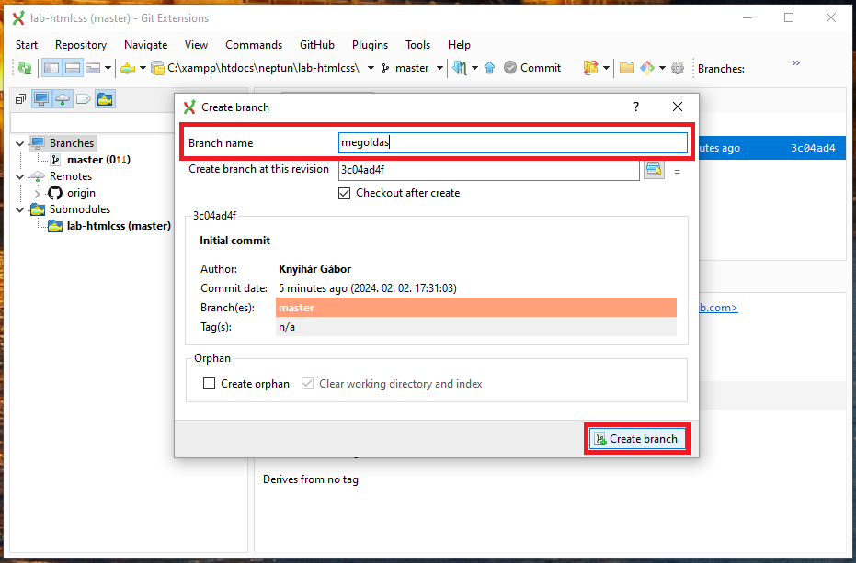856x563 pixels.
Task: Toggle the tags filter icon in left panel
Action: (84, 99)
